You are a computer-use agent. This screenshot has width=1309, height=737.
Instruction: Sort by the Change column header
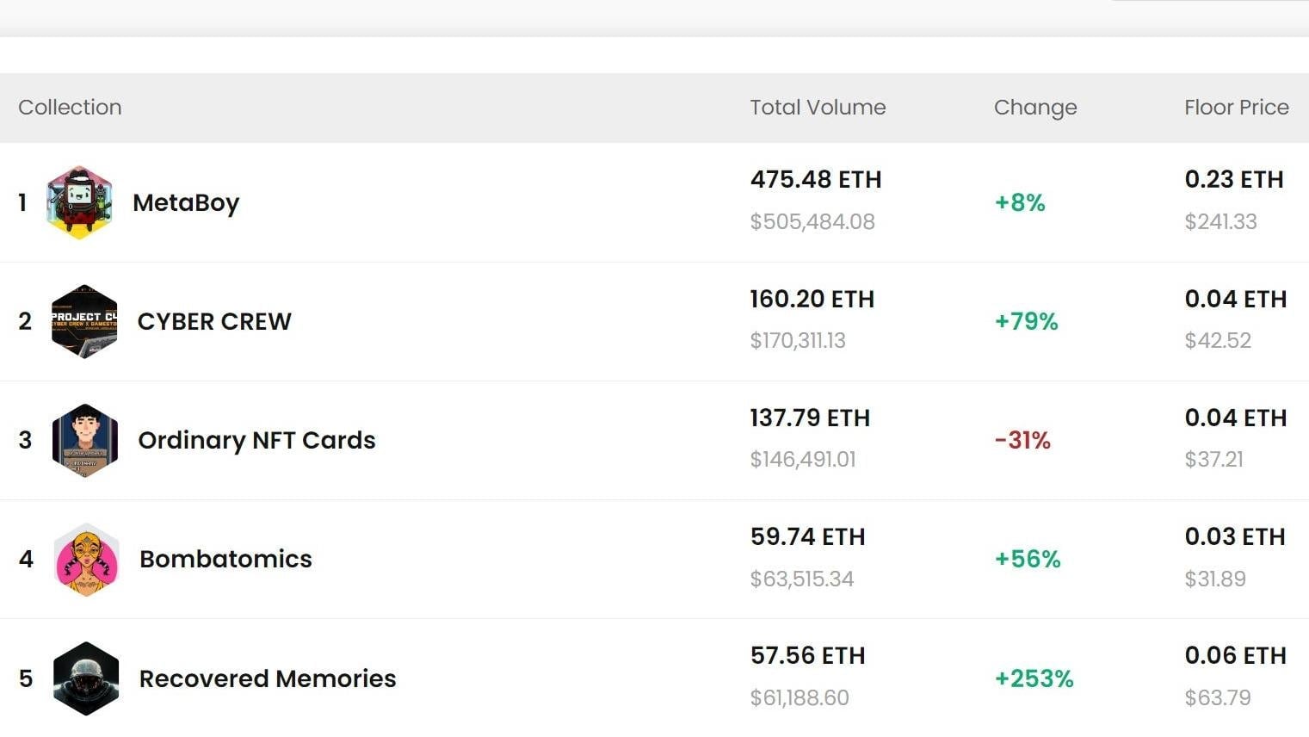pyautogui.click(x=1035, y=107)
